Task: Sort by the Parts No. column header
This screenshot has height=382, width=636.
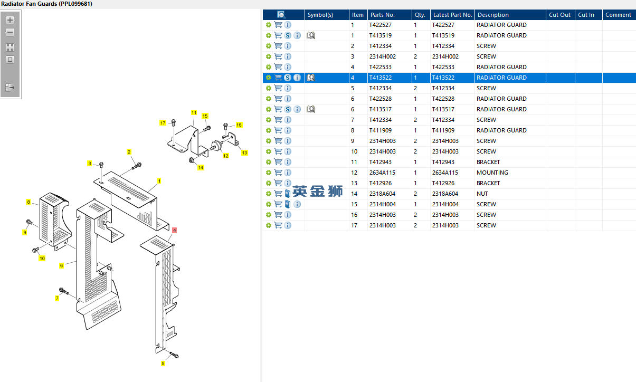Action: (x=389, y=15)
